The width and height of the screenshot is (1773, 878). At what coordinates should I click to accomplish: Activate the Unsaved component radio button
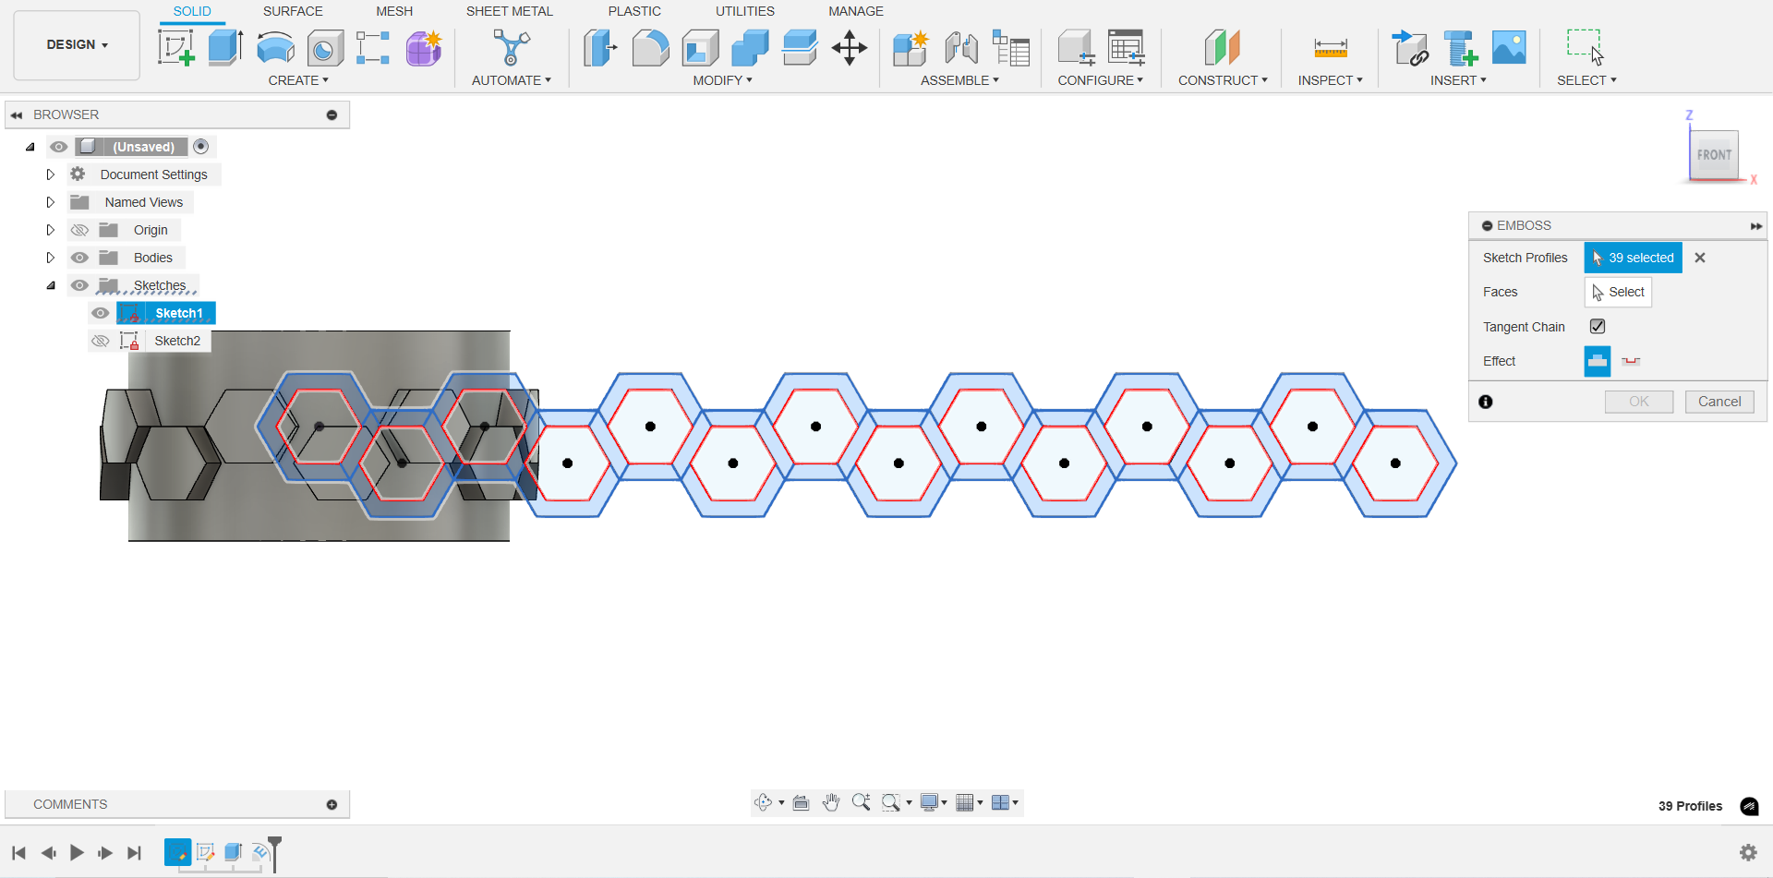(x=201, y=146)
